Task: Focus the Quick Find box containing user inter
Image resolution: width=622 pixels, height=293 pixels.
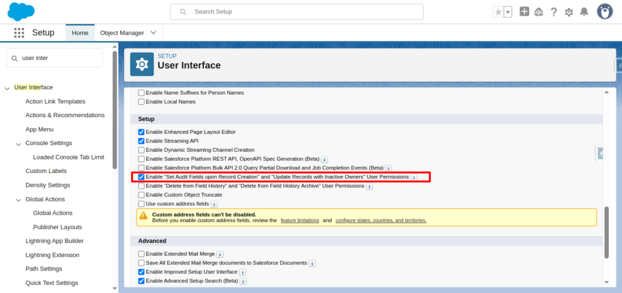Action: 55,58
